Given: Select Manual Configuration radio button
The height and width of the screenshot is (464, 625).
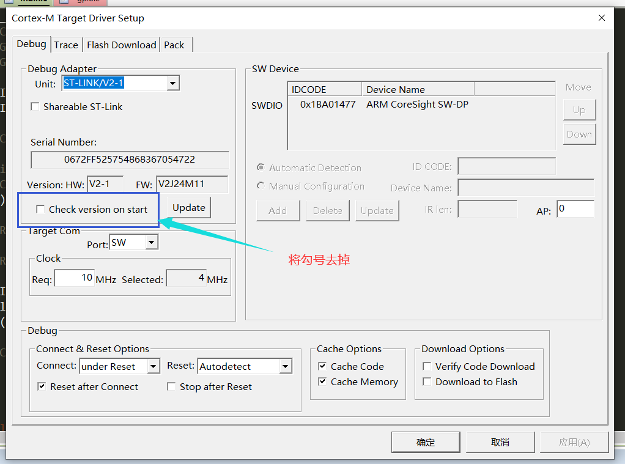Looking at the screenshot, I should point(261,186).
